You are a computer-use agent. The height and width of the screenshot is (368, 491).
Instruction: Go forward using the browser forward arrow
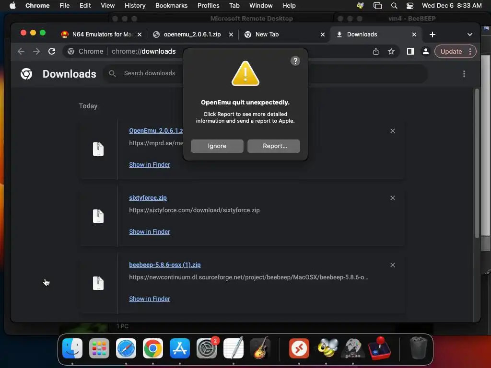click(x=36, y=51)
